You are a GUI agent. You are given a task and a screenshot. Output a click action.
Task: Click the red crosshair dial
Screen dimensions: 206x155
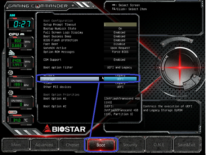point(180,67)
